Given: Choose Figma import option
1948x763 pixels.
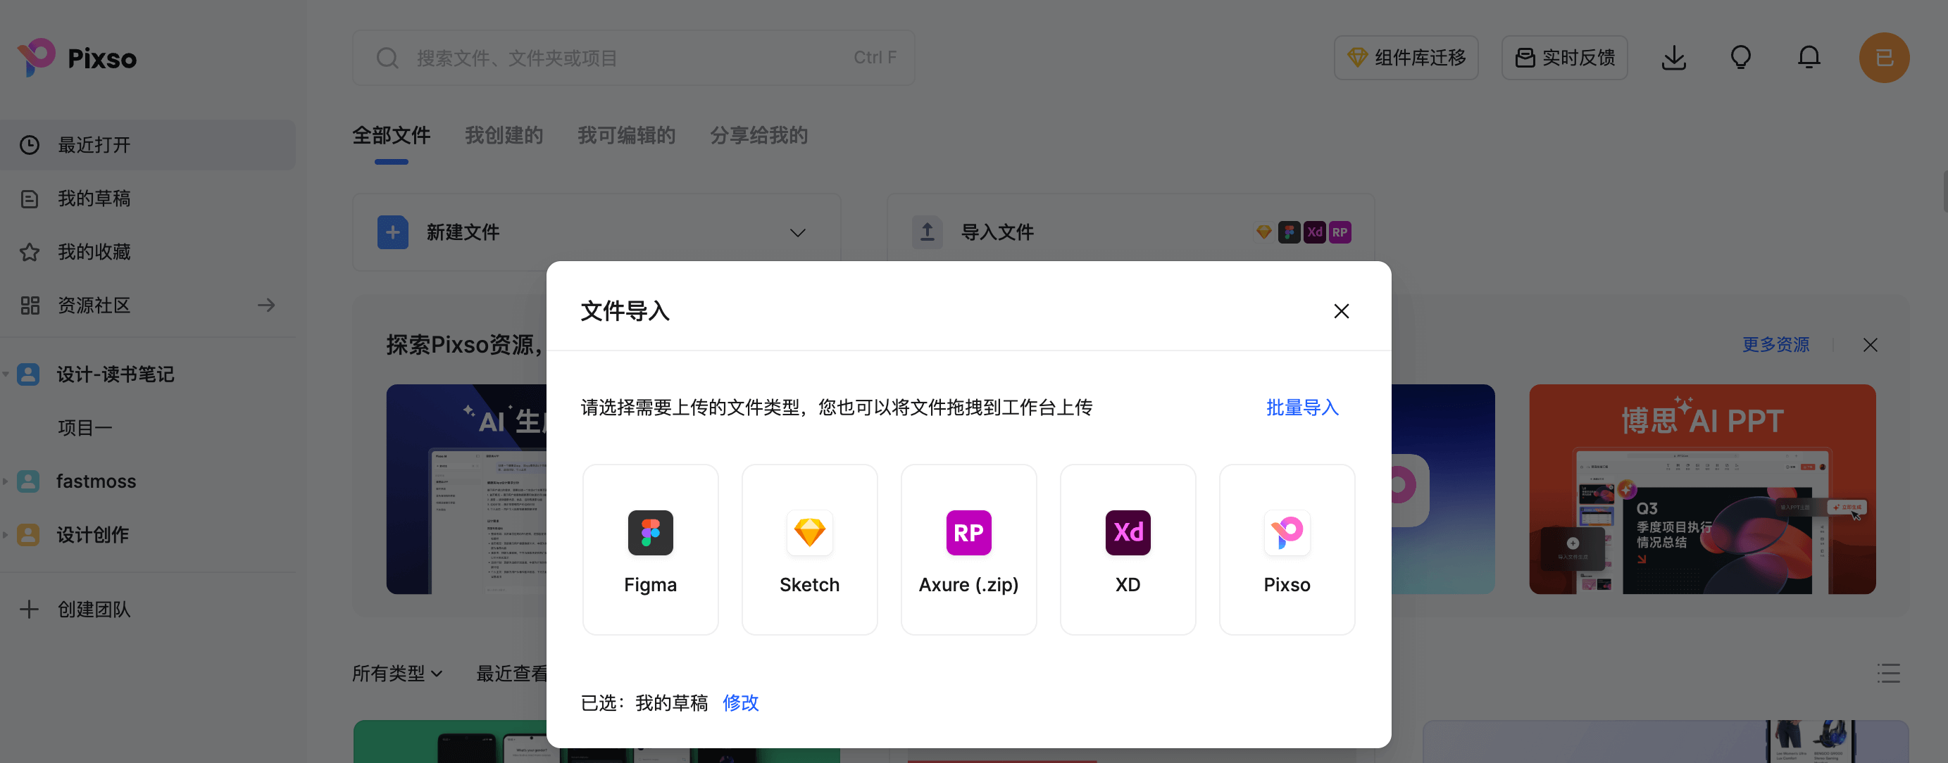Looking at the screenshot, I should tap(650, 549).
